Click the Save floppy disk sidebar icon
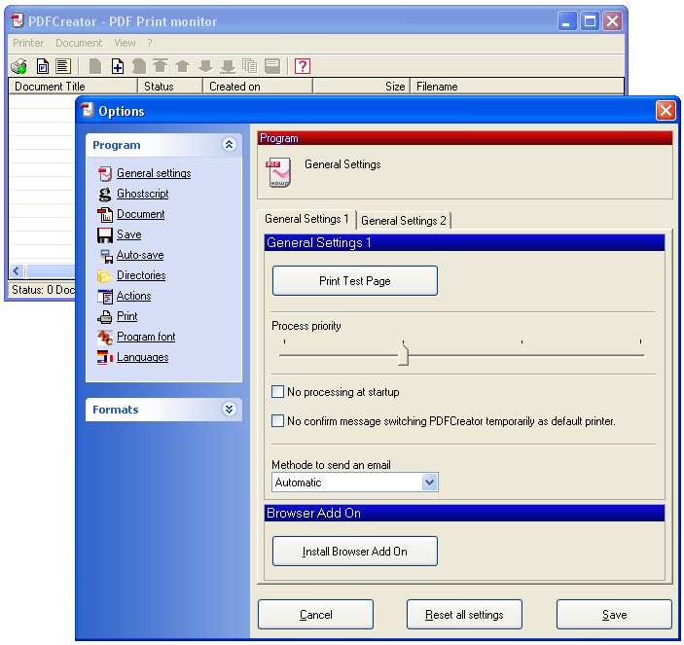684x645 pixels. tap(105, 234)
